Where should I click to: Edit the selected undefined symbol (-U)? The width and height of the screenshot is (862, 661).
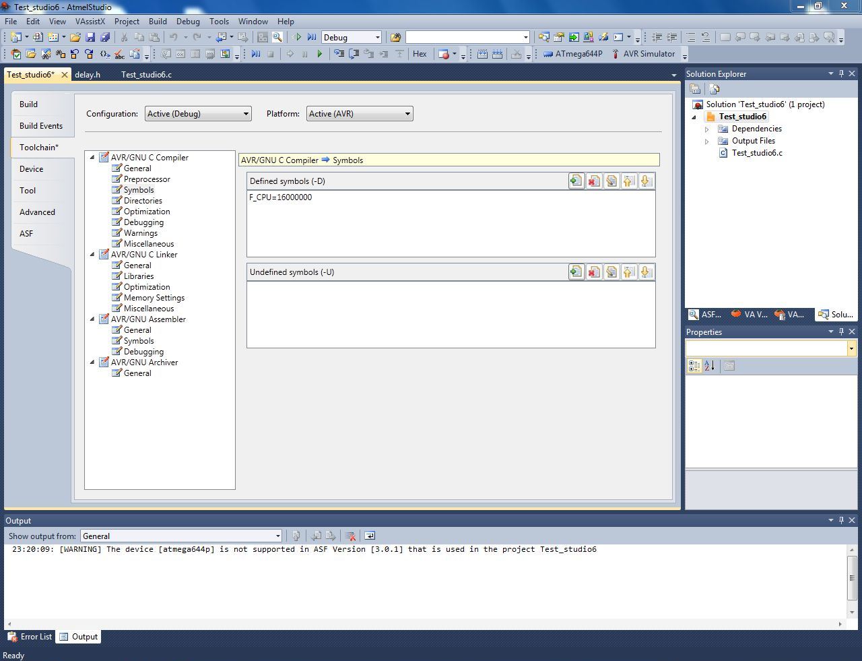(611, 272)
